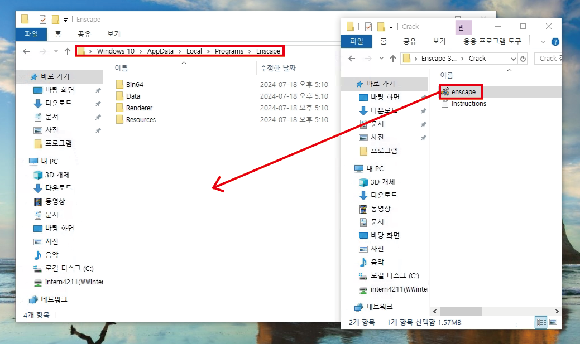Sort by 이름 column in Enscape window
This screenshot has height=344, width=580.
[x=121, y=69]
